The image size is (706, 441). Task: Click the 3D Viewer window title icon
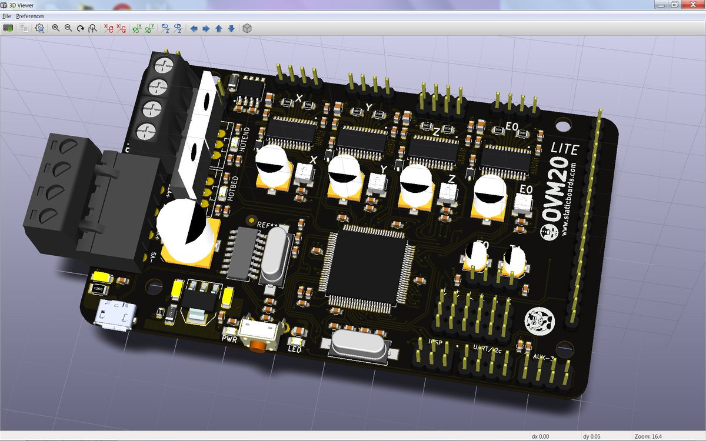point(5,5)
